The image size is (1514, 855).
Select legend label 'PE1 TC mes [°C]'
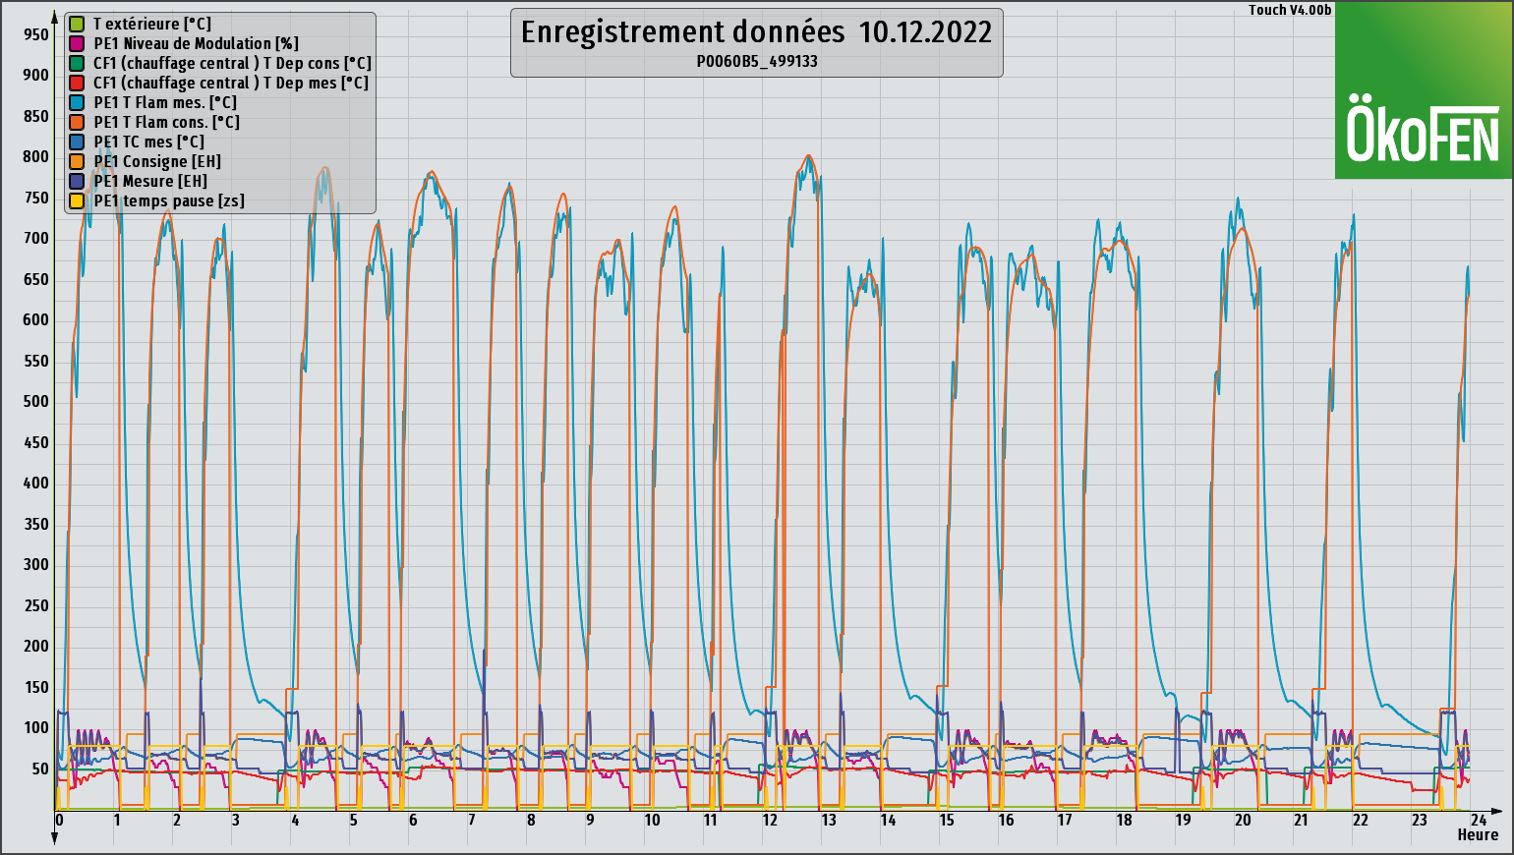(149, 142)
